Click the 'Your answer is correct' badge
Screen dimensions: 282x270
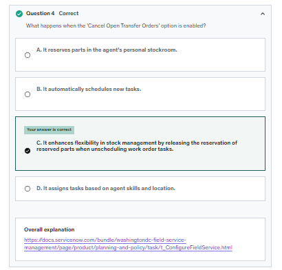(x=49, y=129)
